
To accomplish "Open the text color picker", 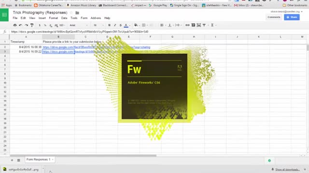I will coord(126,25).
